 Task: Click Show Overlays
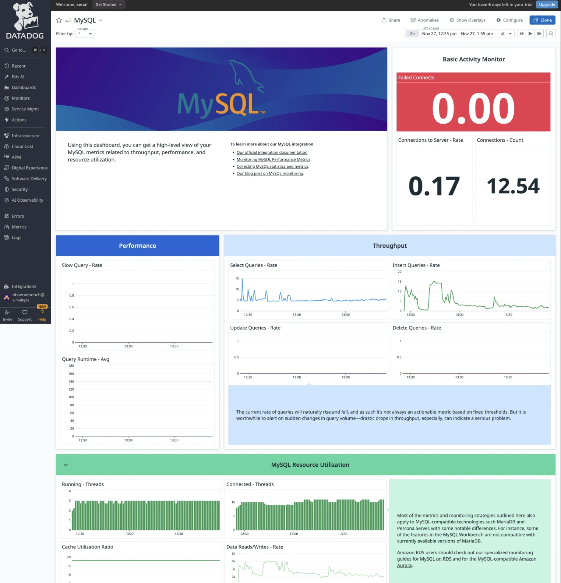coord(467,20)
